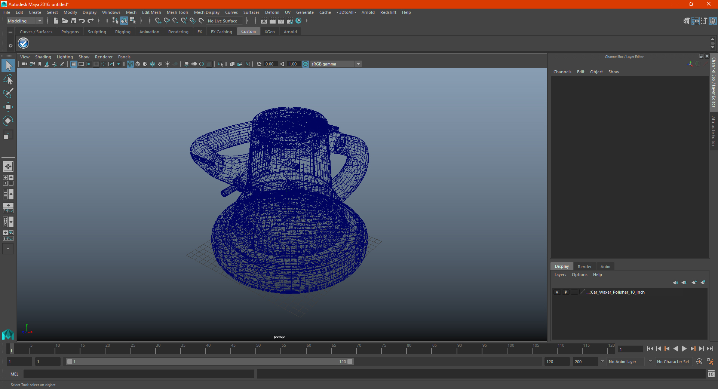Open the Mesh Tools menu

pyautogui.click(x=177, y=12)
